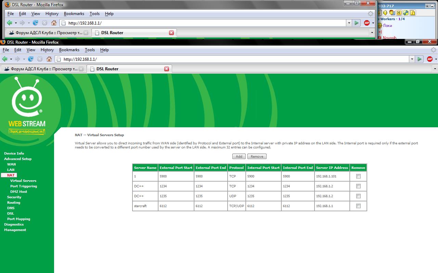The height and width of the screenshot is (273, 438).
Task: Click stop icon in upper background Firefox window
Action: click(44, 23)
